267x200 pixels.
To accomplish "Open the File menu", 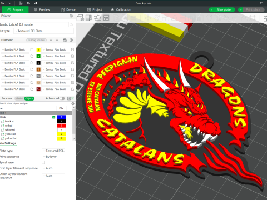I will pos(3,3).
